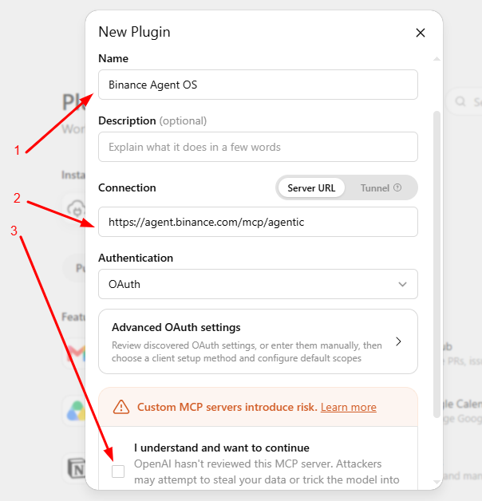482x501 pixels.
Task: Click the Description input field
Action: 258,147
